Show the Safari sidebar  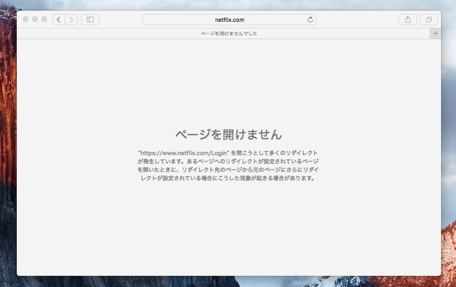[90, 20]
